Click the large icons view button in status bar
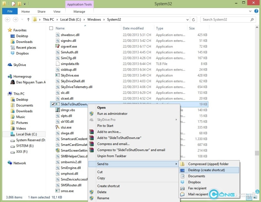Image resolution: width=261 pixels, height=202 pixels. (x=255, y=197)
